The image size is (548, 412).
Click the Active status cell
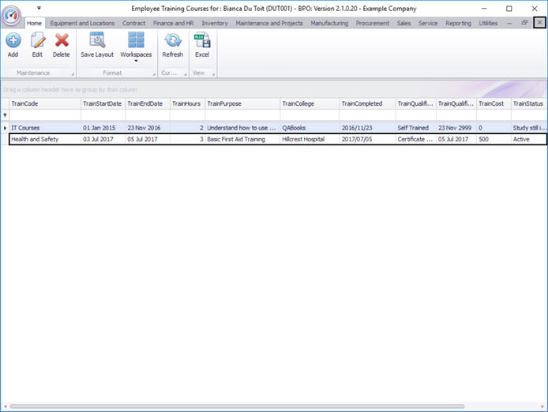(529, 139)
